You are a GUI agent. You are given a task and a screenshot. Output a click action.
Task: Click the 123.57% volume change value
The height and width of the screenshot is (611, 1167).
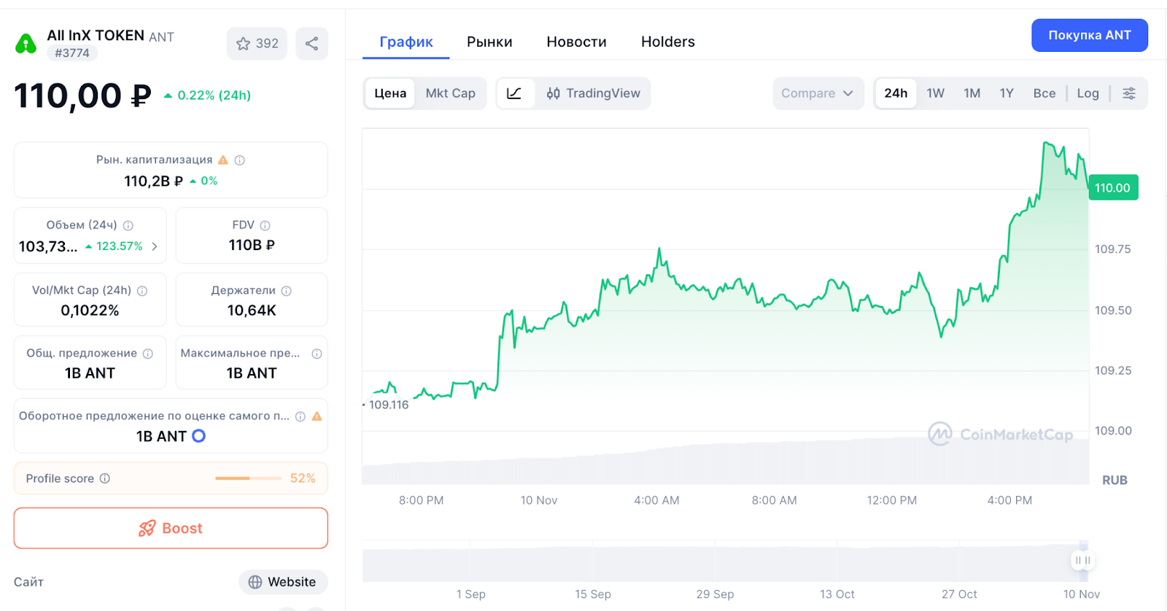[x=120, y=246]
